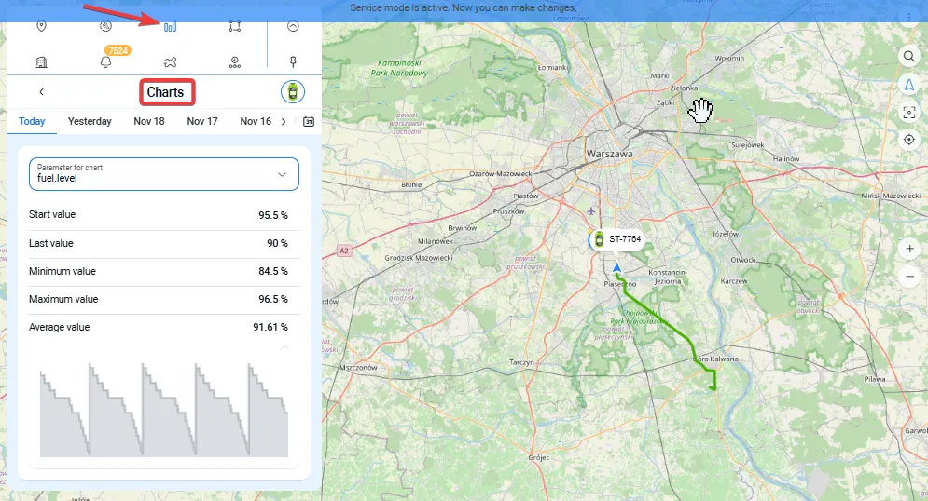Open the location pin panel icon
928x501 pixels.
coord(41,26)
